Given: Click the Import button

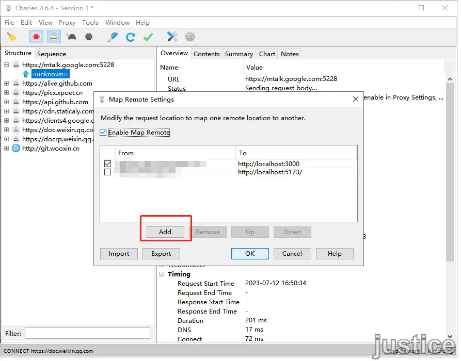Looking at the screenshot, I should click(119, 254).
